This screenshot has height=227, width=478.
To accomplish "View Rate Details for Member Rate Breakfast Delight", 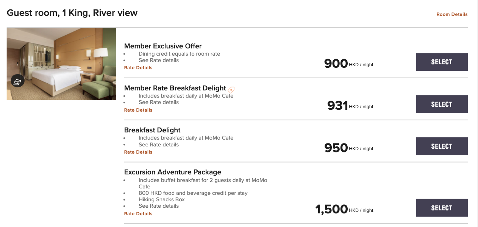I will point(138,110).
